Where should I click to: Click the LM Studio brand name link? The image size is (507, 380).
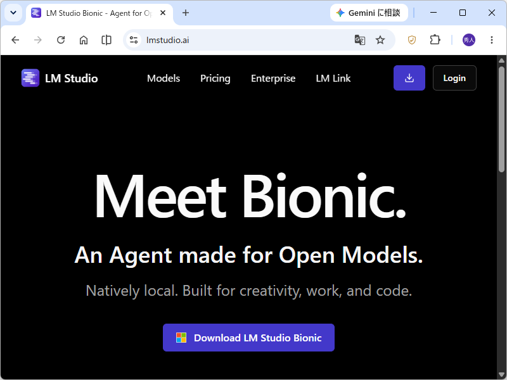point(71,78)
